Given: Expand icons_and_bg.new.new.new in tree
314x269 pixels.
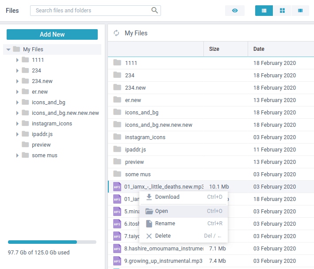Looking at the screenshot, I should pos(17,113).
